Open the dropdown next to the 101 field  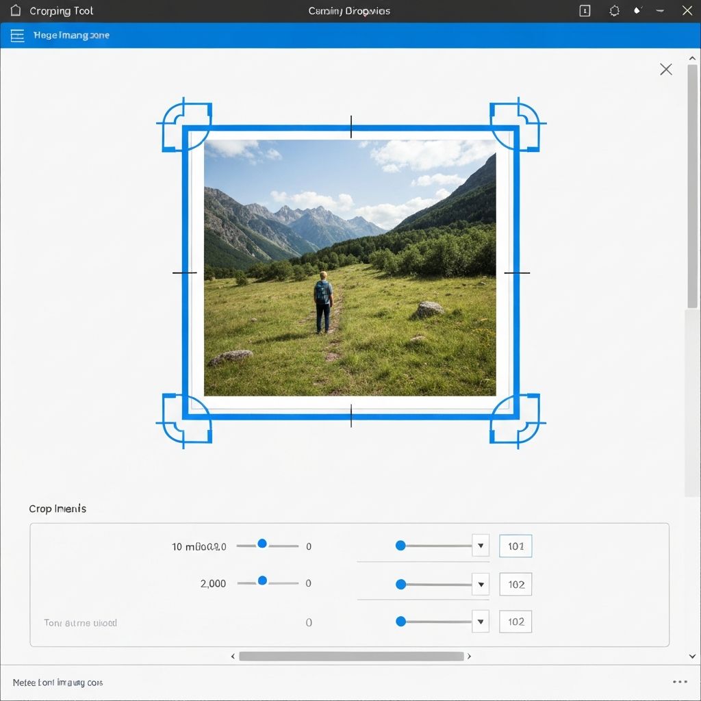coord(481,546)
